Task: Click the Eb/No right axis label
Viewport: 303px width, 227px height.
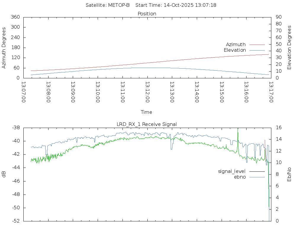Action: pos(289,174)
